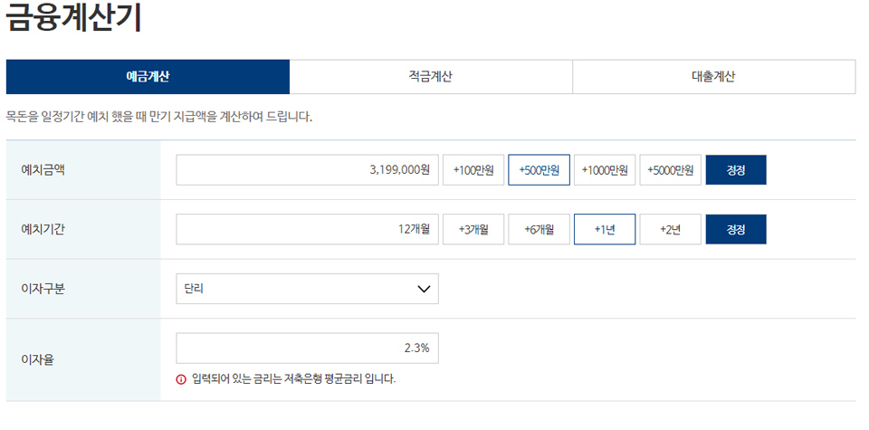
Task: Click the +1000만원 button
Action: (x=605, y=170)
